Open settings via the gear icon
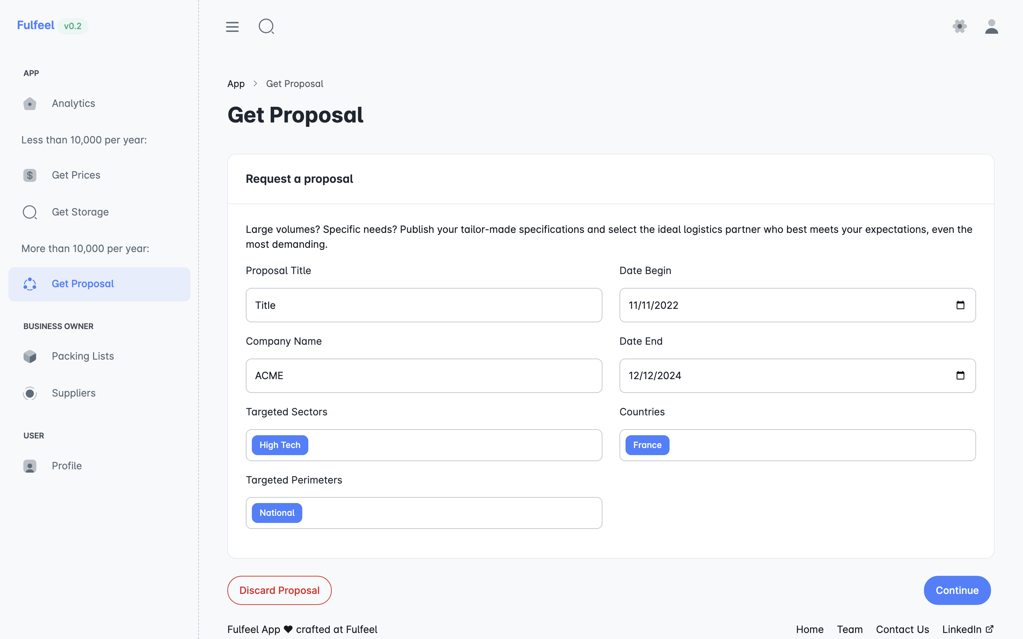The width and height of the screenshot is (1023, 639). pyautogui.click(x=959, y=26)
